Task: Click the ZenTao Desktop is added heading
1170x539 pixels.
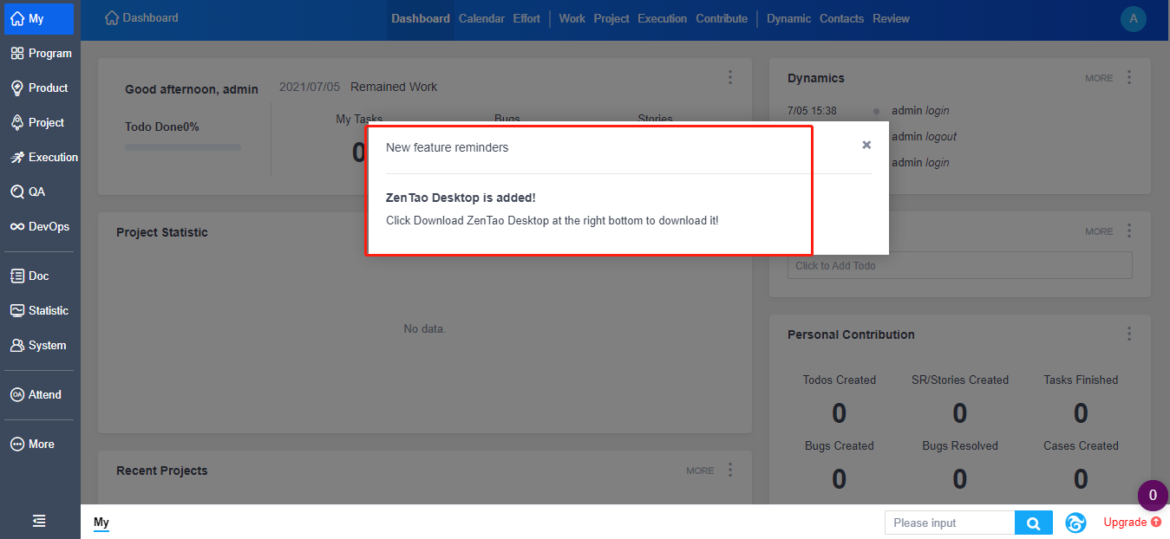Action: pyautogui.click(x=461, y=198)
